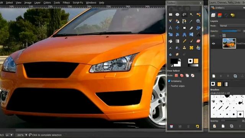
Task: Select the Scale tool
Action: coord(170,34)
